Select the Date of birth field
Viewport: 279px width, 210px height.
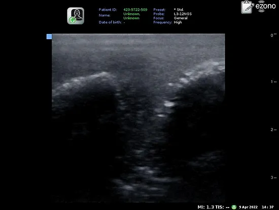pos(112,22)
